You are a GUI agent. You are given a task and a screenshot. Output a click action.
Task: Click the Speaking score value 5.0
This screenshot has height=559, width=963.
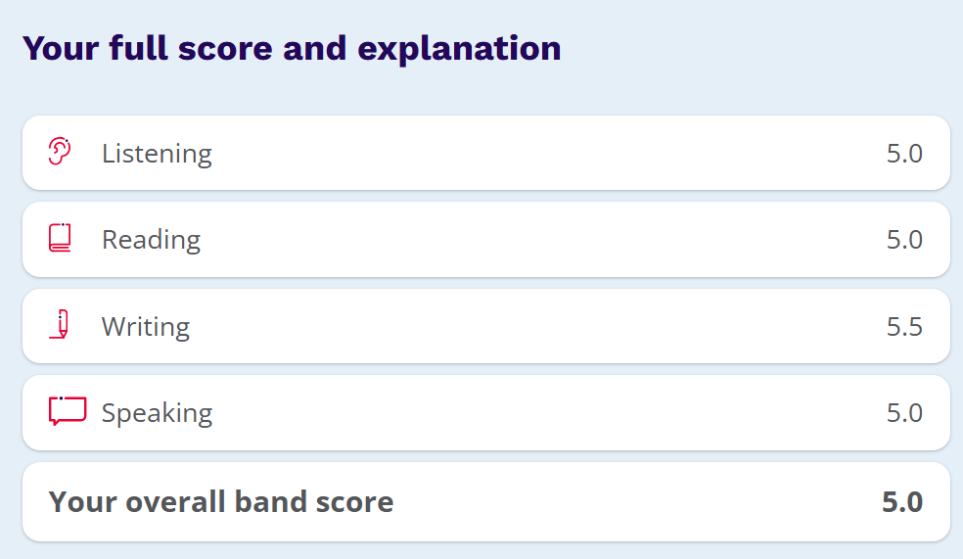click(904, 413)
